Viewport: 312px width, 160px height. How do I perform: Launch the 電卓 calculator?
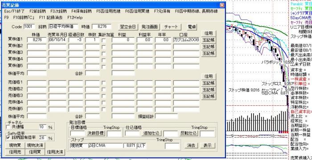(x=192, y=27)
